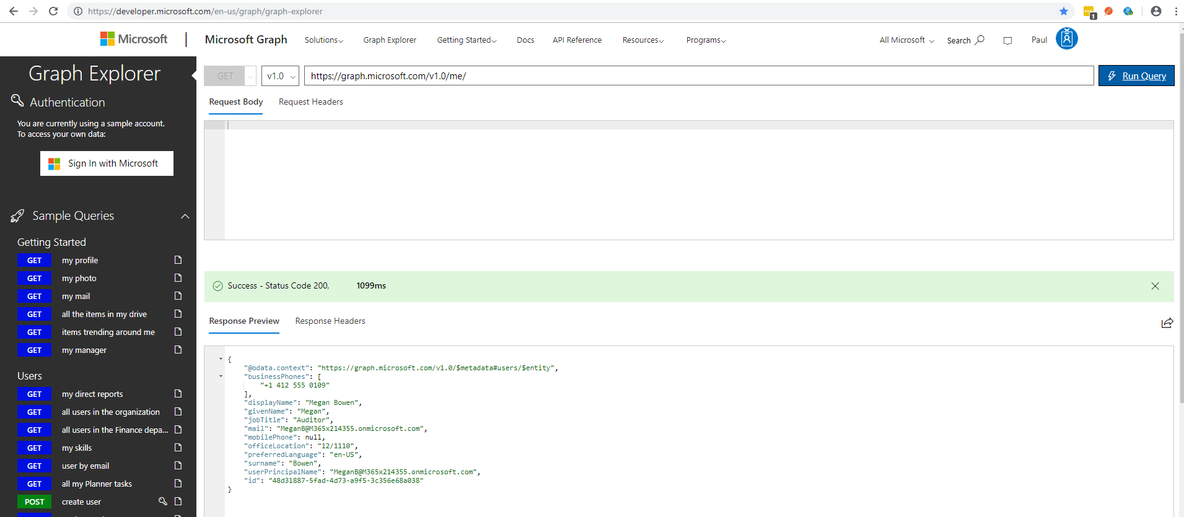Open the Microsoft Graph home link
The width and height of the screenshot is (1184, 517).
(x=246, y=40)
